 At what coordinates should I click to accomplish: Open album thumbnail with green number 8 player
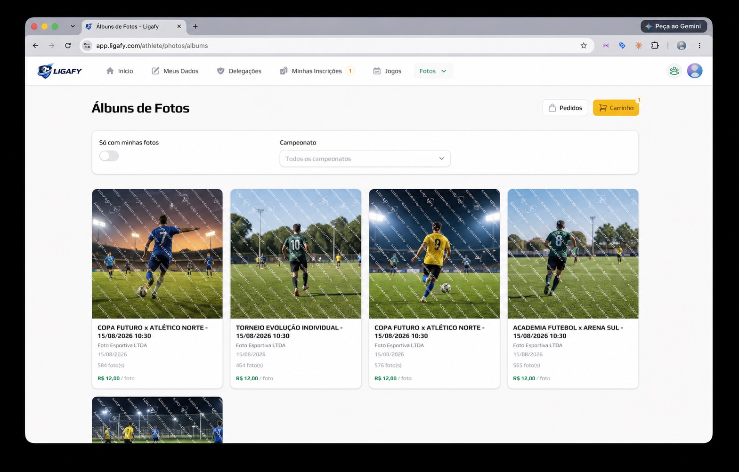[573, 254]
